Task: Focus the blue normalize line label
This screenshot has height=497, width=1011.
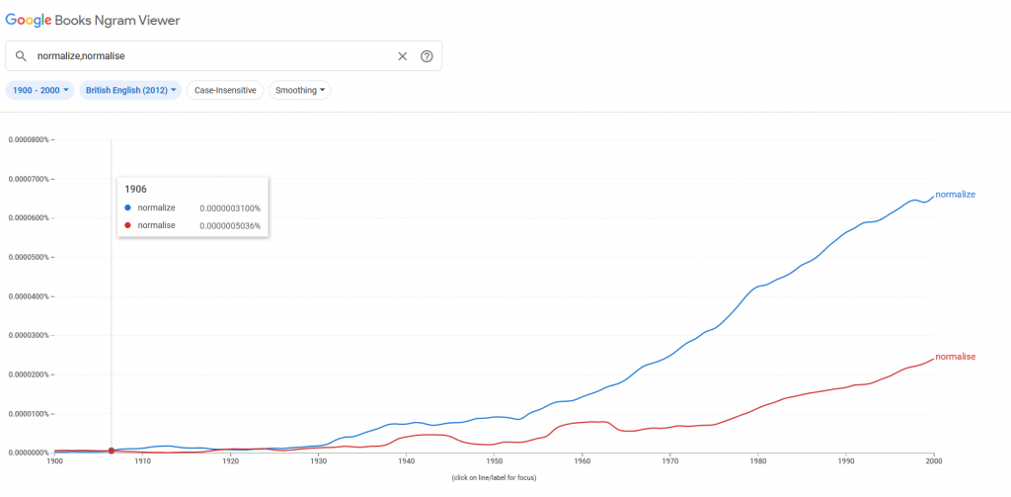Action: 955,195
